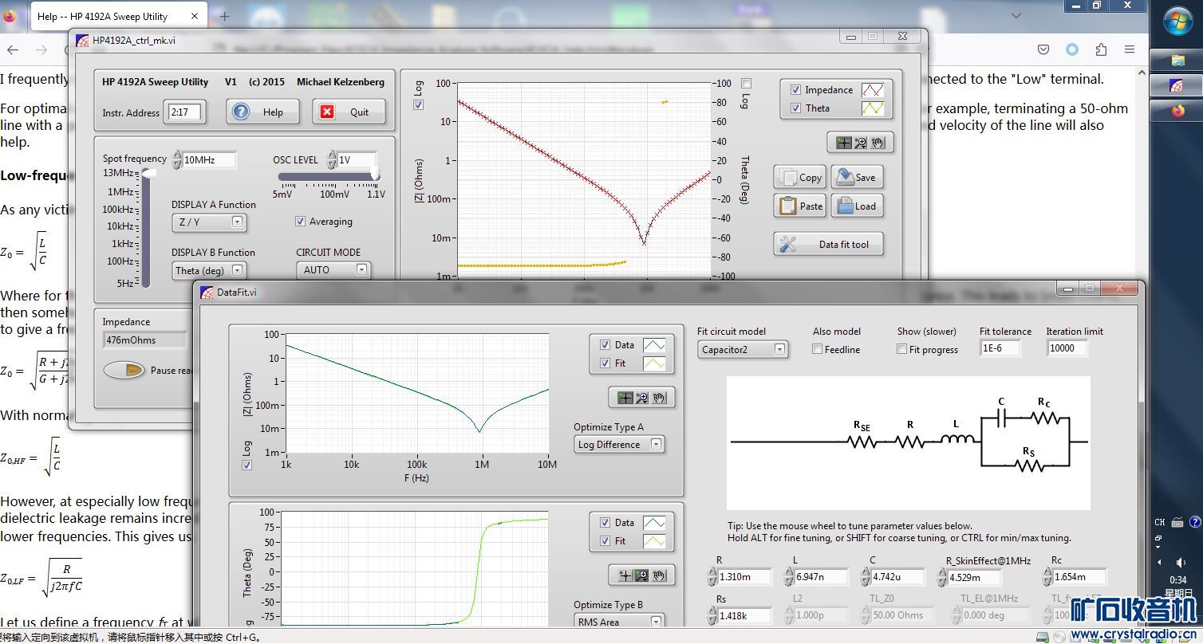Toggle the Fit checkbox in the Theta fit graph
This screenshot has height=644, width=1203.
pyautogui.click(x=604, y=541)
